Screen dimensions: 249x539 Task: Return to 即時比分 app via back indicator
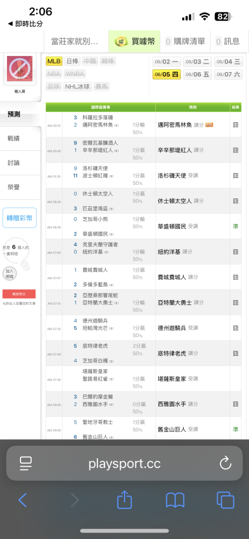point(25,24)
